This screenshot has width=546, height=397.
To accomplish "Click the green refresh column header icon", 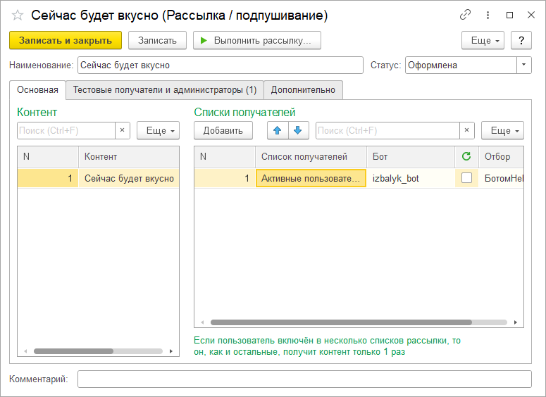I will point(466,156).
